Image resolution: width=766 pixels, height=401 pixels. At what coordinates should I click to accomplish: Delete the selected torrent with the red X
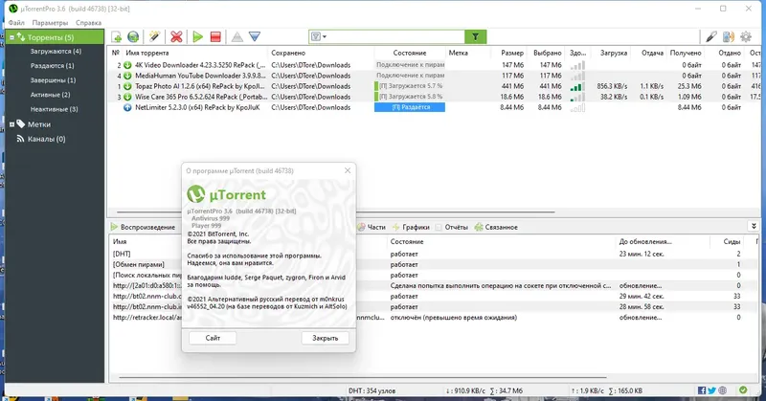pyautogui.click(x=176, y=36)
